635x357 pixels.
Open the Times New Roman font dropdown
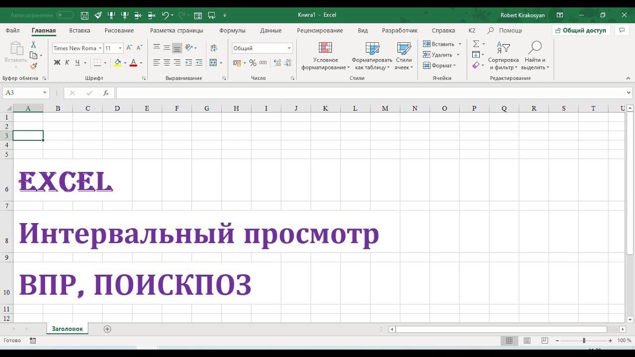pos(100,48)
